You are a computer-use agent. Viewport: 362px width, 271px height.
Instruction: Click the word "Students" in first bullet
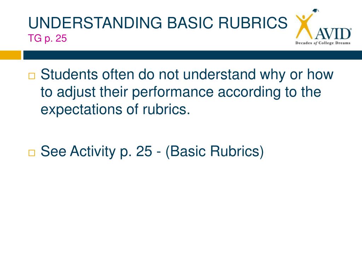click(x=69, y=74)
